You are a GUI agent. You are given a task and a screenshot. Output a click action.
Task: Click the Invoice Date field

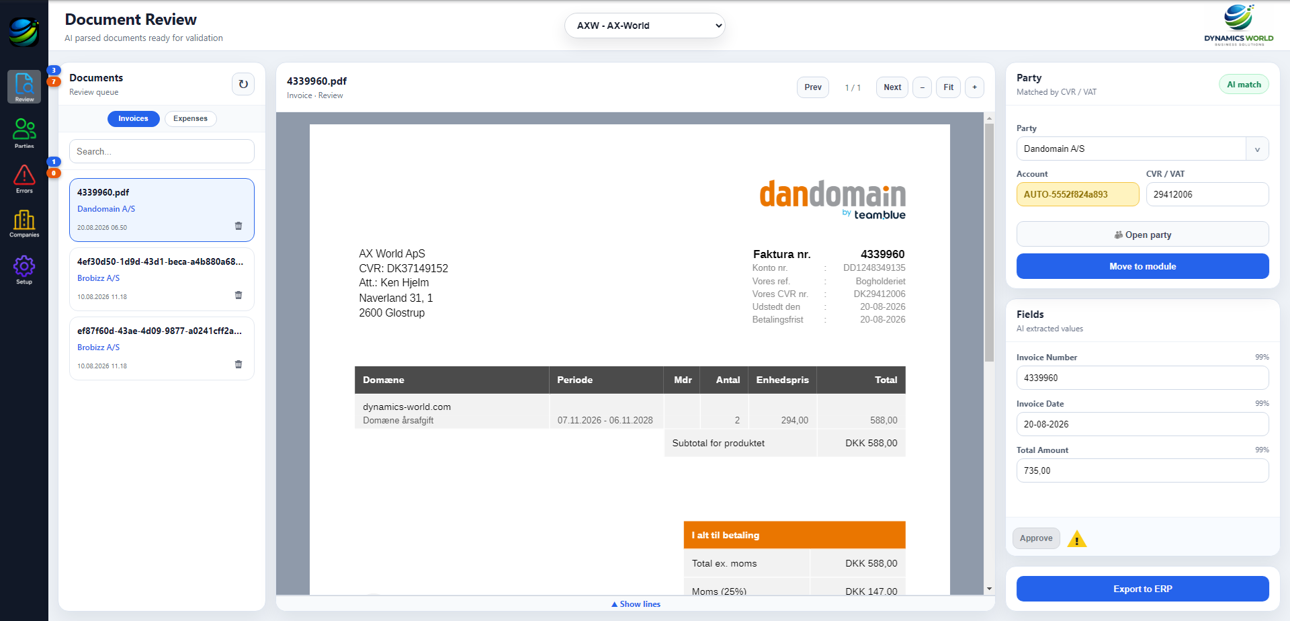[x=1142, y=424]
